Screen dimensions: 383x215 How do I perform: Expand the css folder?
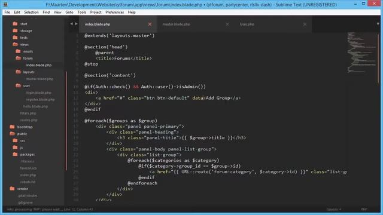tap(15, 140)
